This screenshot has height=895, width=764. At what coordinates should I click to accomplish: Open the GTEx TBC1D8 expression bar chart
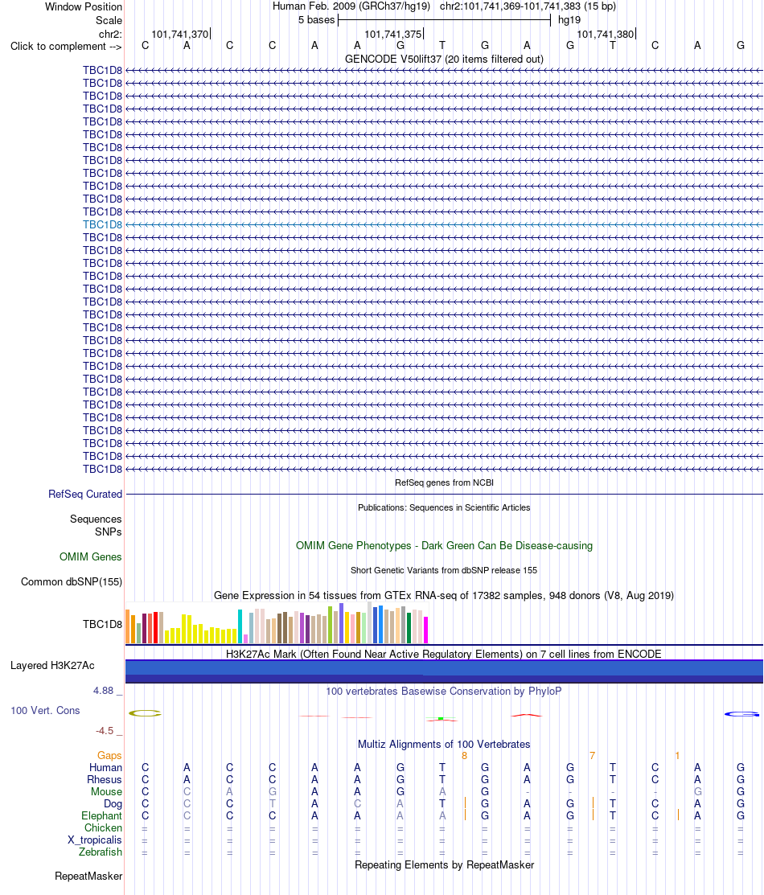tap(277, 623)
